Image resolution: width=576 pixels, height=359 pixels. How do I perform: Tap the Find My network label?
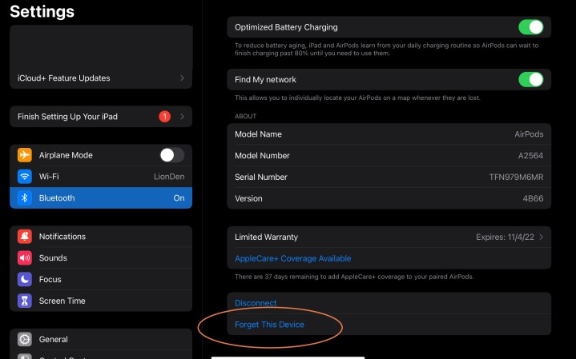[265, 80]
